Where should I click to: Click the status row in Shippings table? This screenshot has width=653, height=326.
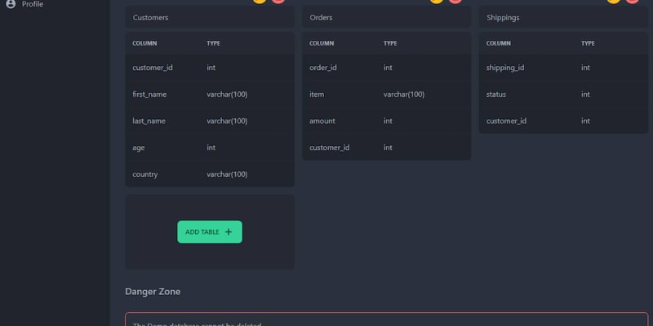563,95
